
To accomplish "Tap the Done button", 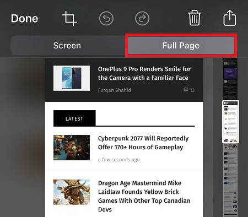I will click(x=25, y=19).
